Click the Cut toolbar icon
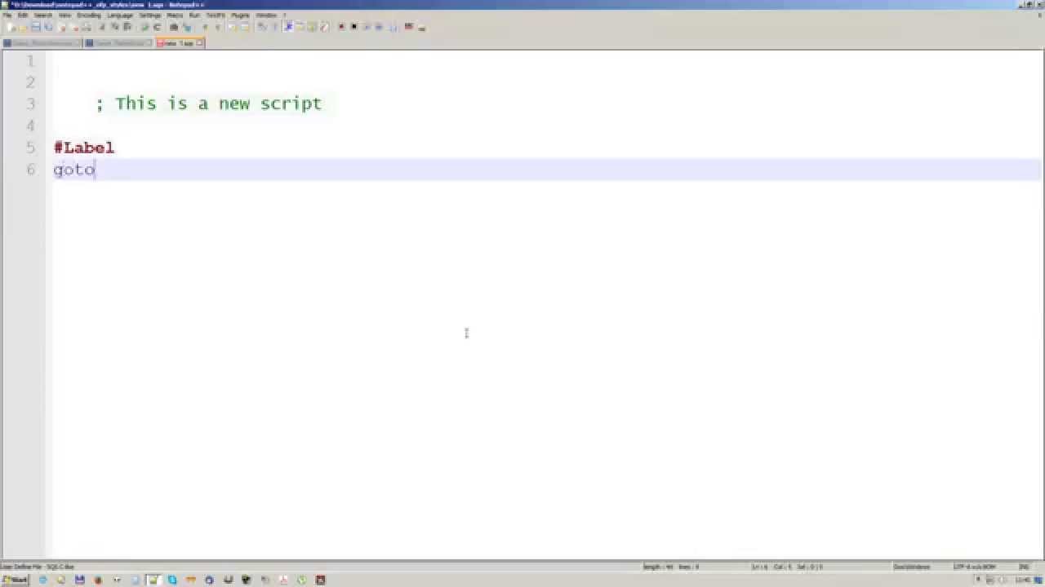The image size is (1045, 587). click(x=102, y=27)
